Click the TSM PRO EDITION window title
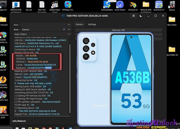The height and width of the screenshot is (129, 180). tap(87, 16)
